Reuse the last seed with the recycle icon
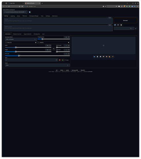141x159 pixels. 63,60
